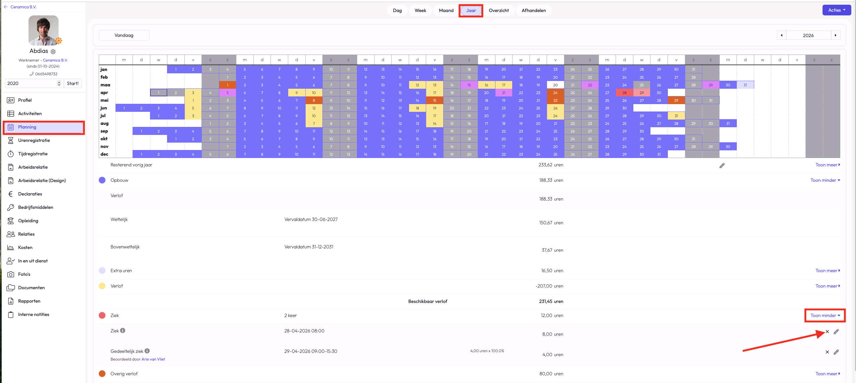The width and height of the screenshot is (856, 383).
Task: Delete the Ziek entry of 28-04-2026
Action: [827, 332]
